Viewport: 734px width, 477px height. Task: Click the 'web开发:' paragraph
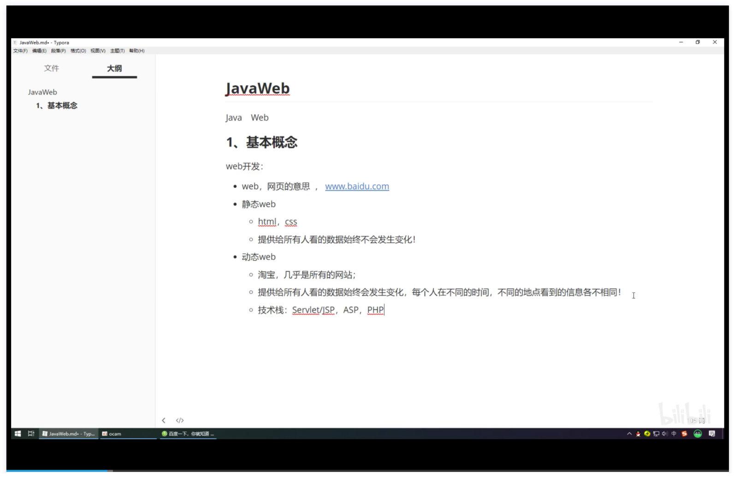point(244,167)
